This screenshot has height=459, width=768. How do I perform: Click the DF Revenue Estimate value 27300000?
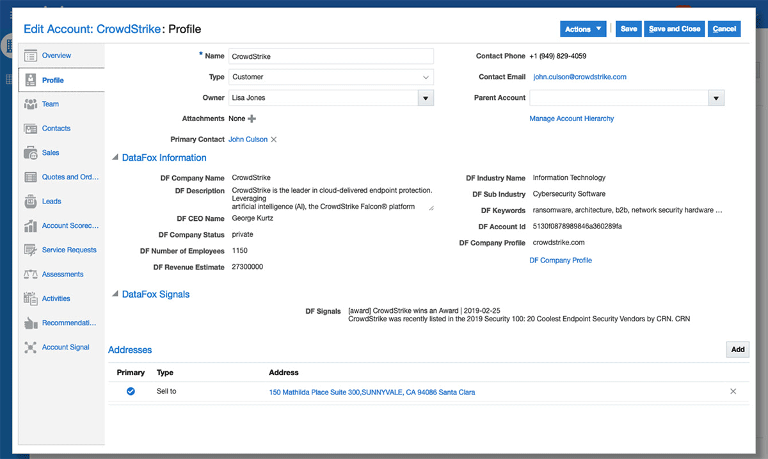pyautogui.click(x=248, y=267)
